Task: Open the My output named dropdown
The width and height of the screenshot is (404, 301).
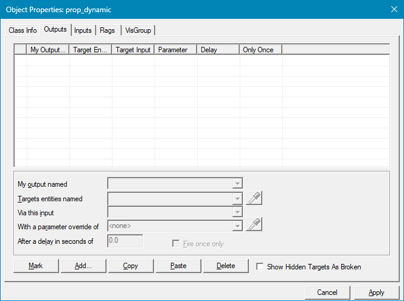Action: (x=237, y=184)
